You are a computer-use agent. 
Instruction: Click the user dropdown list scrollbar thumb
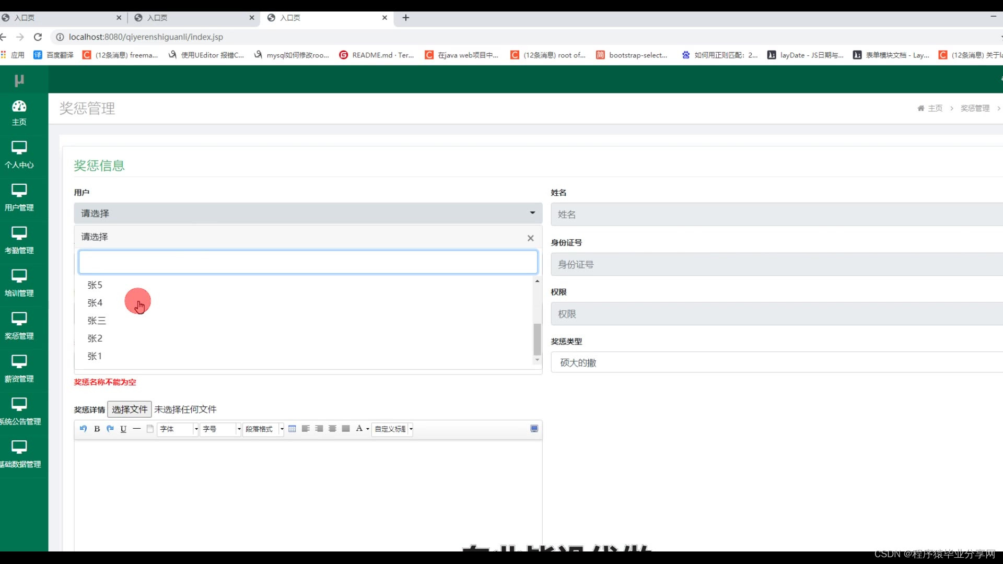(x=537, y=339)
